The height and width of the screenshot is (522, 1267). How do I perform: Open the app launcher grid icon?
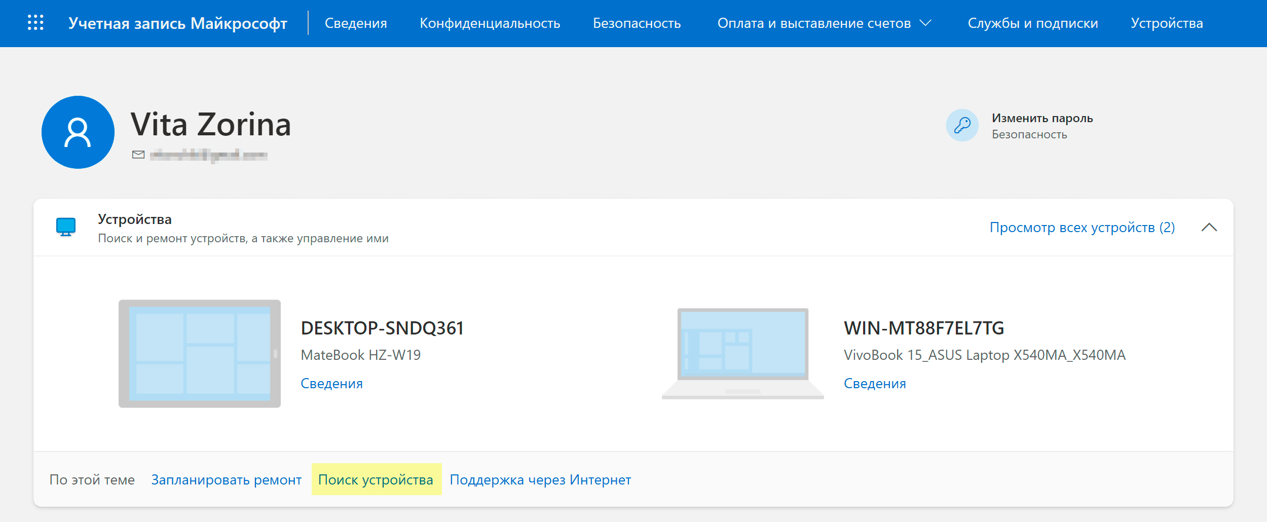coord(35,23)
